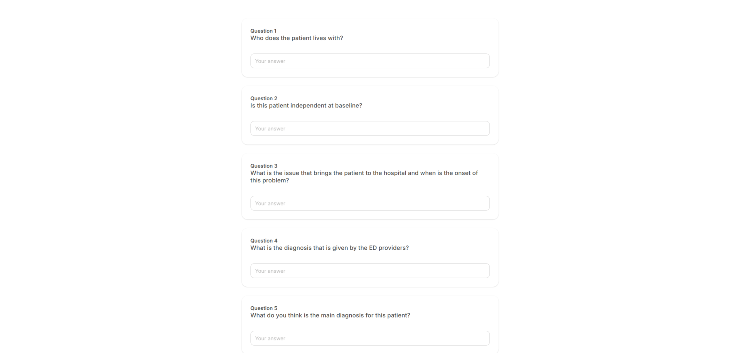Click the Question 5 answer input box
The image size is (740, 353).
tap(370, 338)
